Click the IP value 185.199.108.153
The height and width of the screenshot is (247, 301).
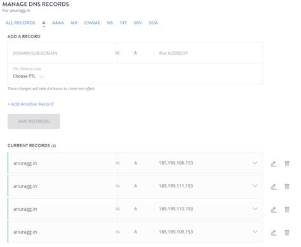(176, 163)
